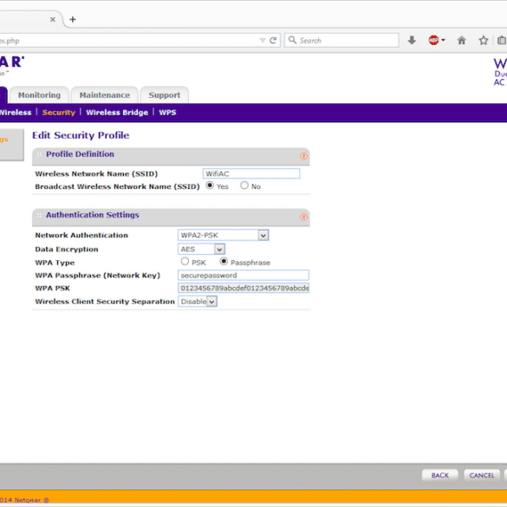Click the Authentication Settings section title

(93, 215)
